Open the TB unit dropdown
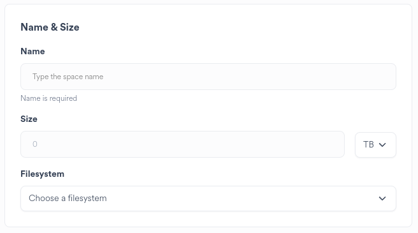418x233 pixels. pyautogui.click(x=375, y=144)
